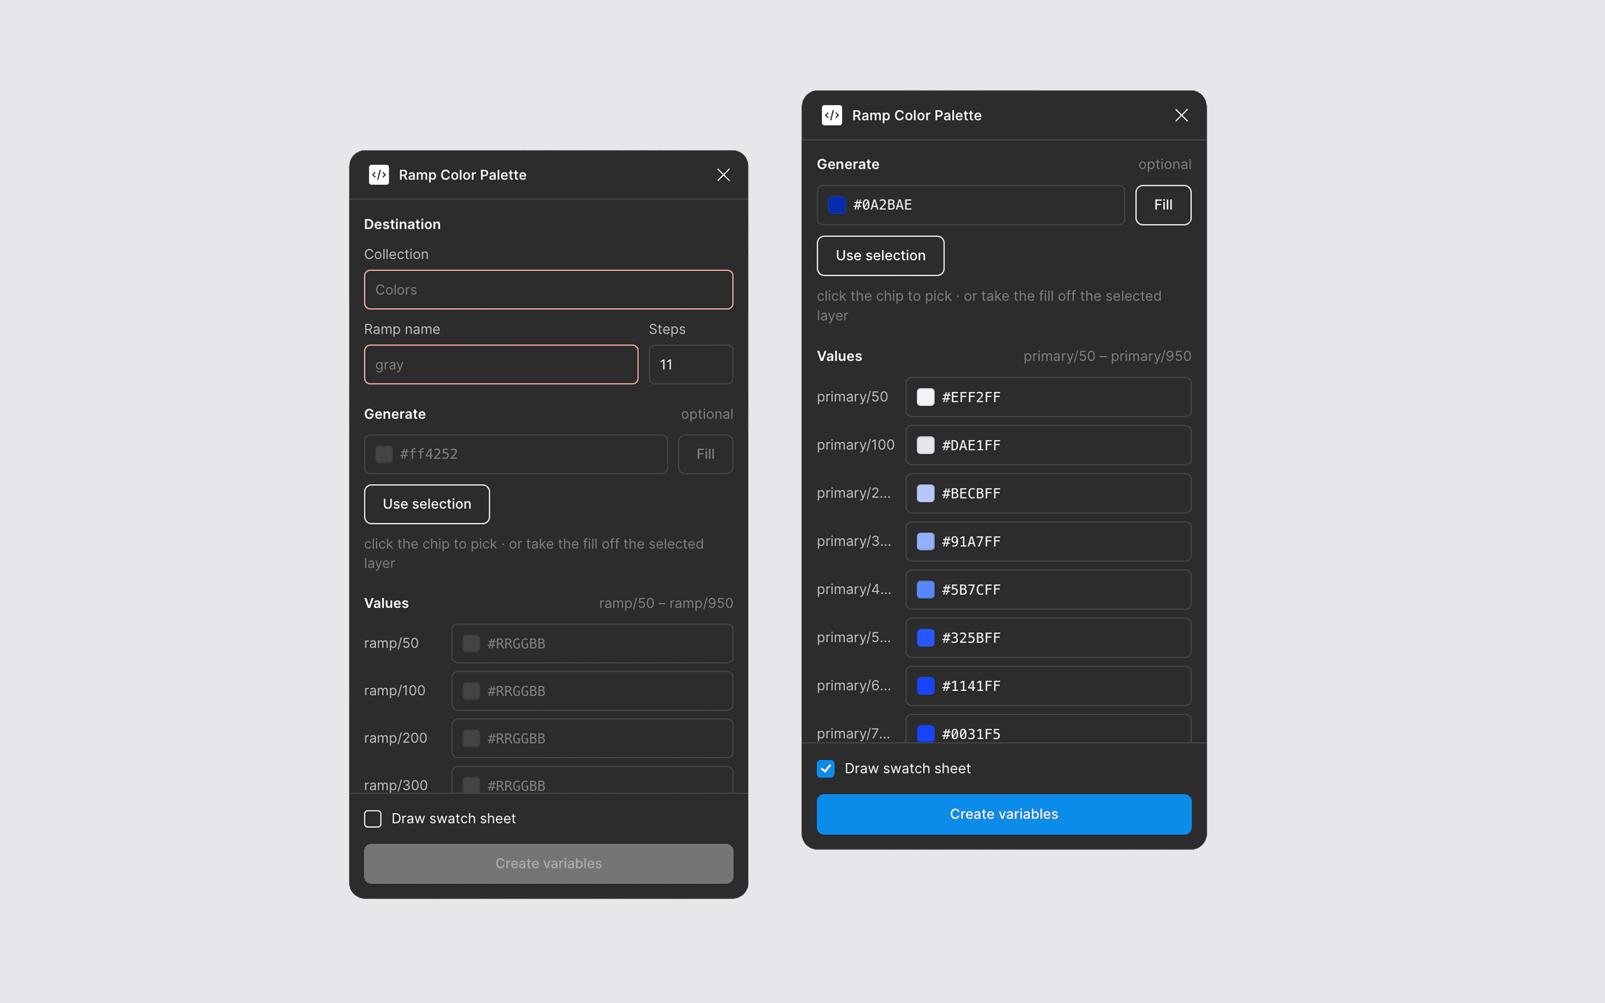Click Use selection in right panel
The width and height of the screenshot is (1605, 1003).
tap(880, 255)
